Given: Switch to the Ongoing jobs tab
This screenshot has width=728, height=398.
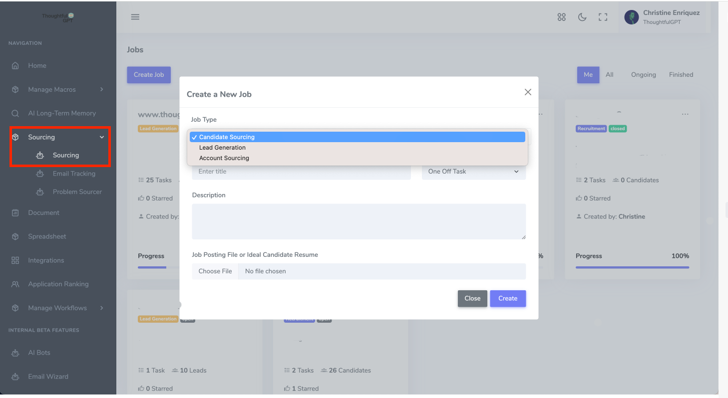Looking at the screenshot, I should [643, 75].
